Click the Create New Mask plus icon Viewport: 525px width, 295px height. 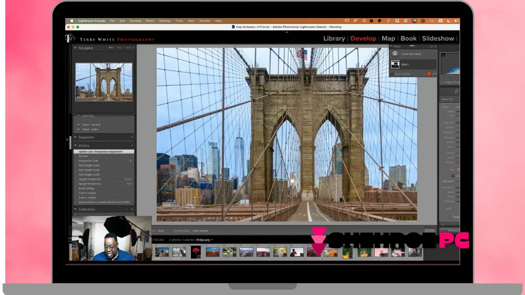point(395,54)
